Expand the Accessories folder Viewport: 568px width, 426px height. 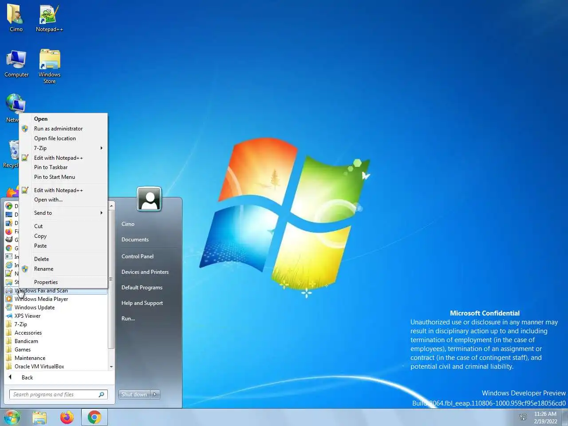coord(56,333)
